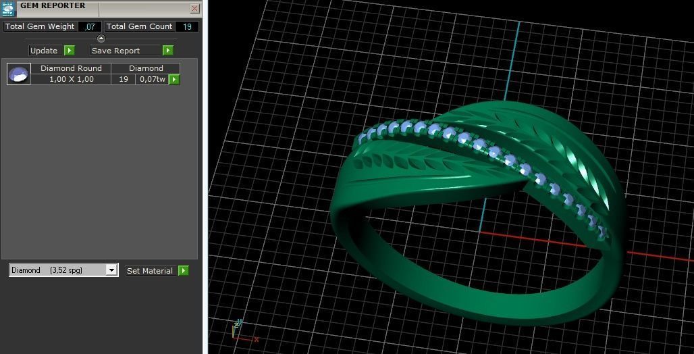The width and height of the screenshot is (694, 354).
Task: Click the 1,00 X 1,00 size cell
Action: [x=71, y=79]
